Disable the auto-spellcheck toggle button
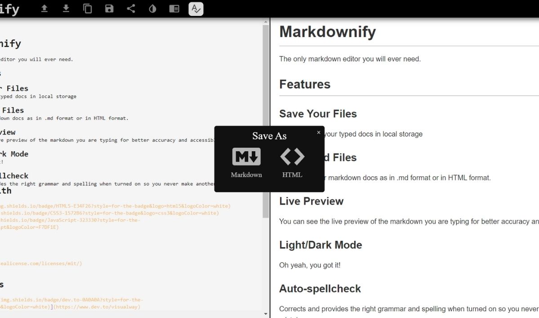The width and height of the screenshot is (539, 318). 196,9
